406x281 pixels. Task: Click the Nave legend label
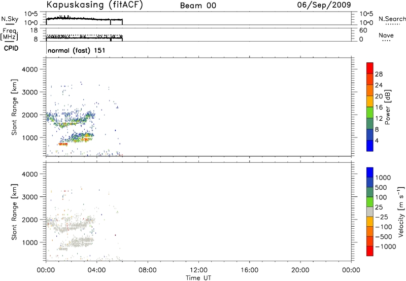[386, 36]
